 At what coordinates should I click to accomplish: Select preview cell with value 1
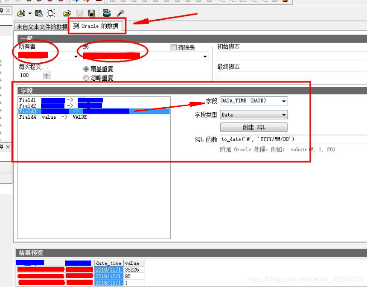(134, 283)
